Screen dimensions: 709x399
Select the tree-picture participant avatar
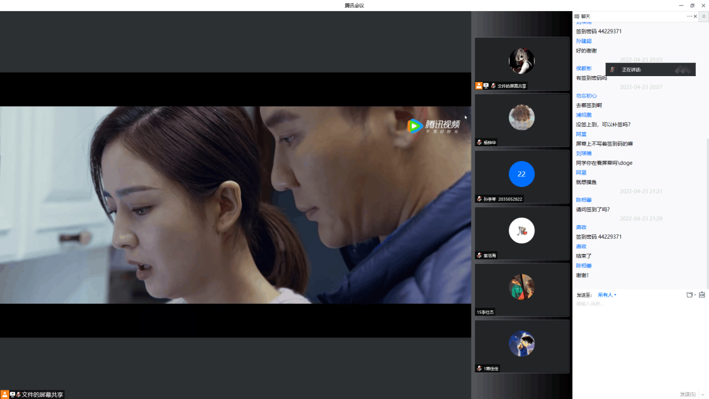pos(521,117)
